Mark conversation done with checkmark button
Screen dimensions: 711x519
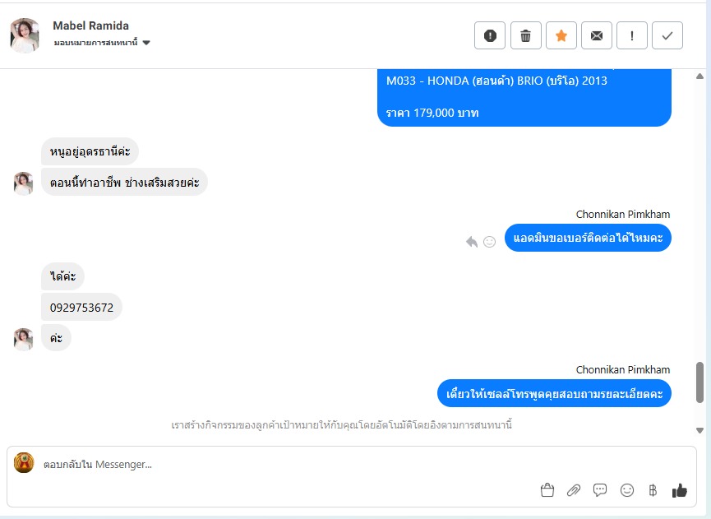[x=667, y=35]
